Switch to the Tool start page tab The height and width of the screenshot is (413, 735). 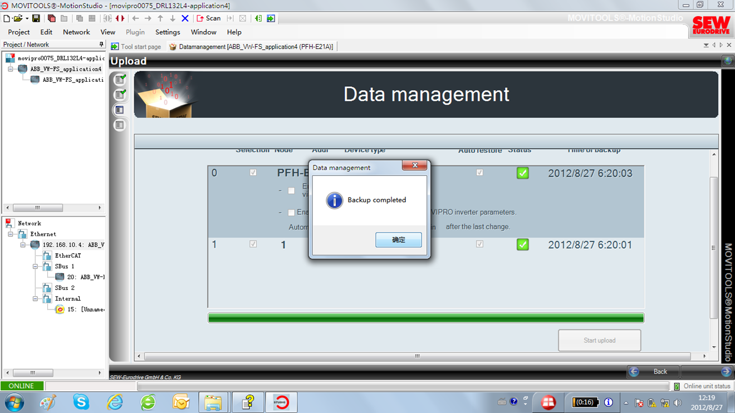click(x=136, y=47)
